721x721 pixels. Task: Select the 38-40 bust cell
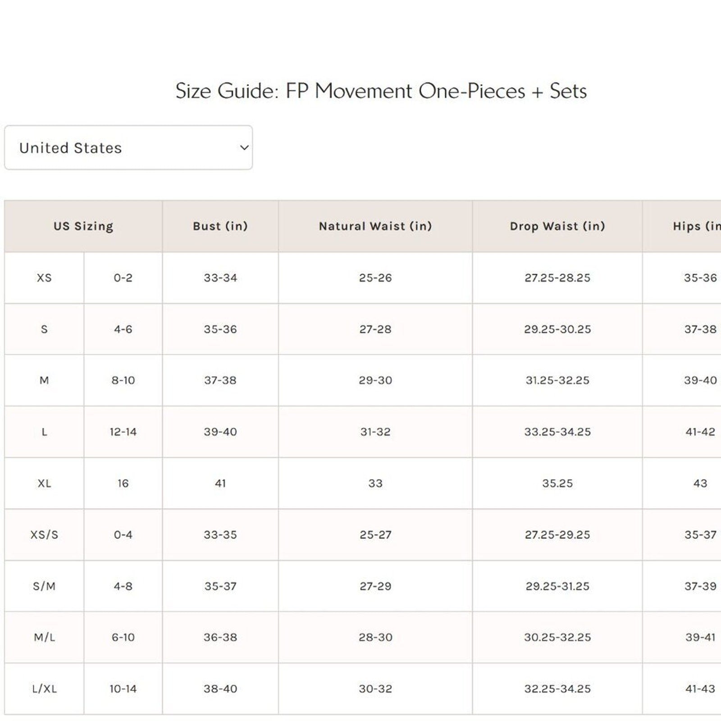pos(220,689)
